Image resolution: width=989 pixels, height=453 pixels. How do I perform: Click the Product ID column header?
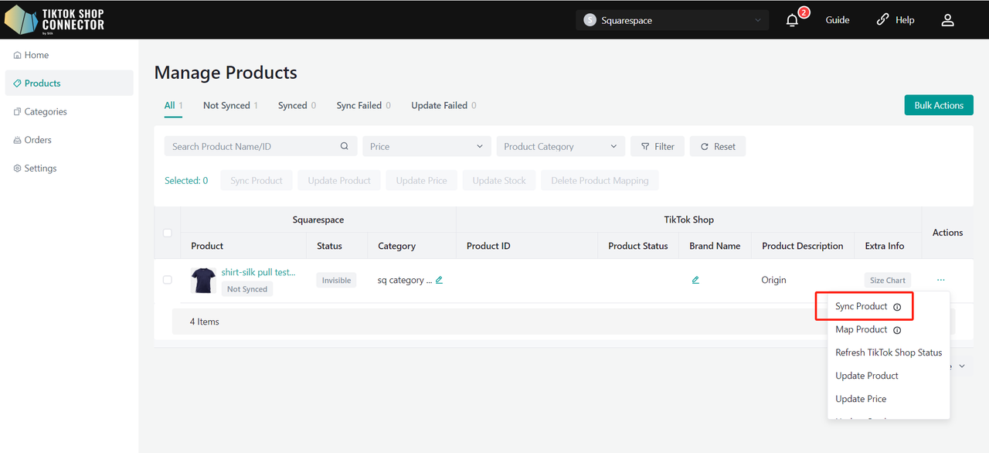click(488, 246)
